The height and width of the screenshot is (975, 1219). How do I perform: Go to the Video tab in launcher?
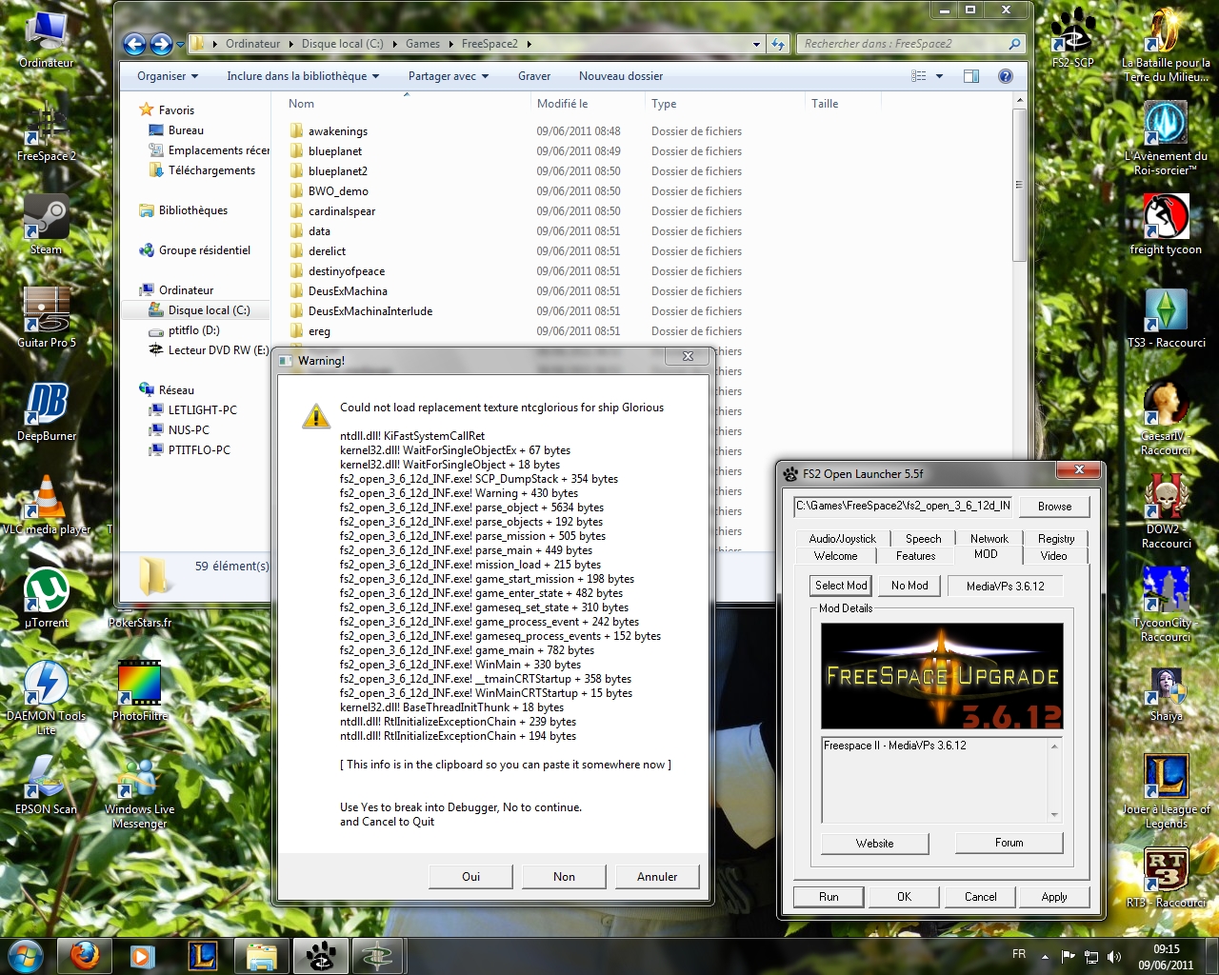pyautogui.click(x=1053, y=556)
